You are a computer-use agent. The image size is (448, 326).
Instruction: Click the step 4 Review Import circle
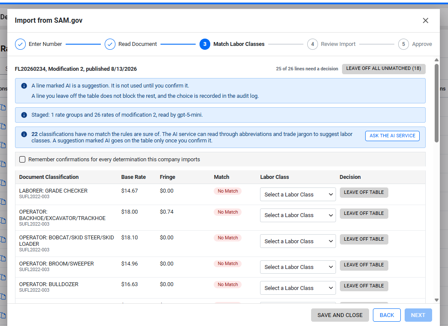tap(312, 44)
